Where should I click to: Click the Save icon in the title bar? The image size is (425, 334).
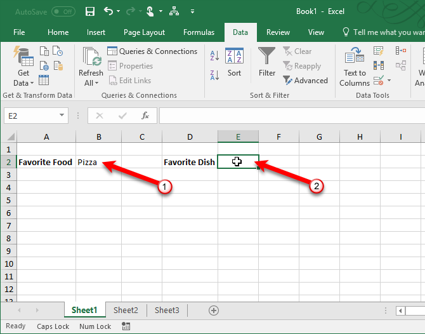(89, 11)
